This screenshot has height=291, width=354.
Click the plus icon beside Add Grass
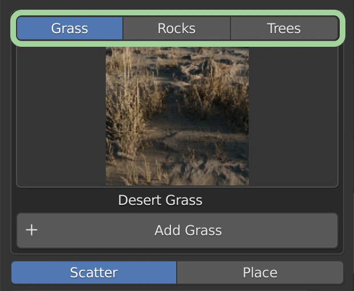point(32,231)
